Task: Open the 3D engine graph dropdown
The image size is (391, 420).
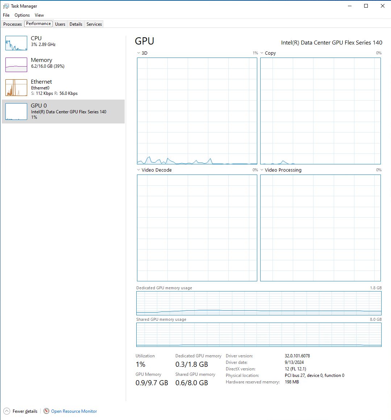Action: (x=139, y=53)
